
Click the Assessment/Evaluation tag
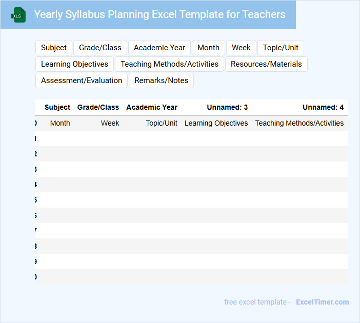[x=82, y=80]
